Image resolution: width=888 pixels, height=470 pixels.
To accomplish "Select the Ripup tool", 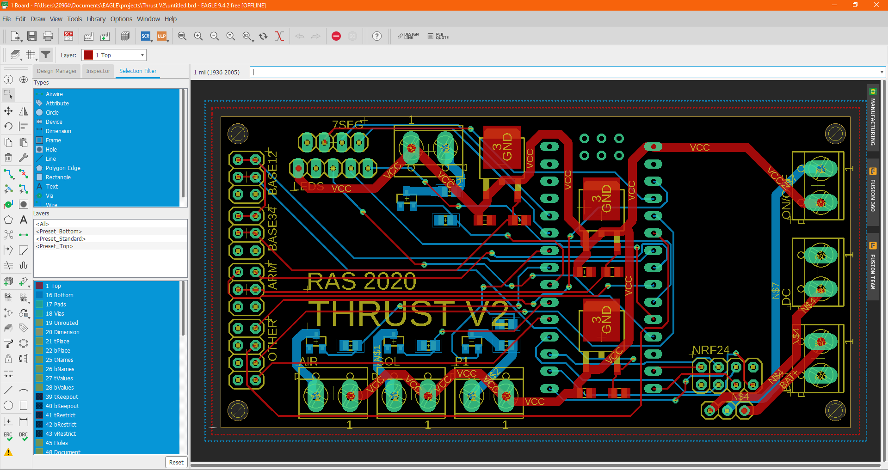I will (24, 174).
